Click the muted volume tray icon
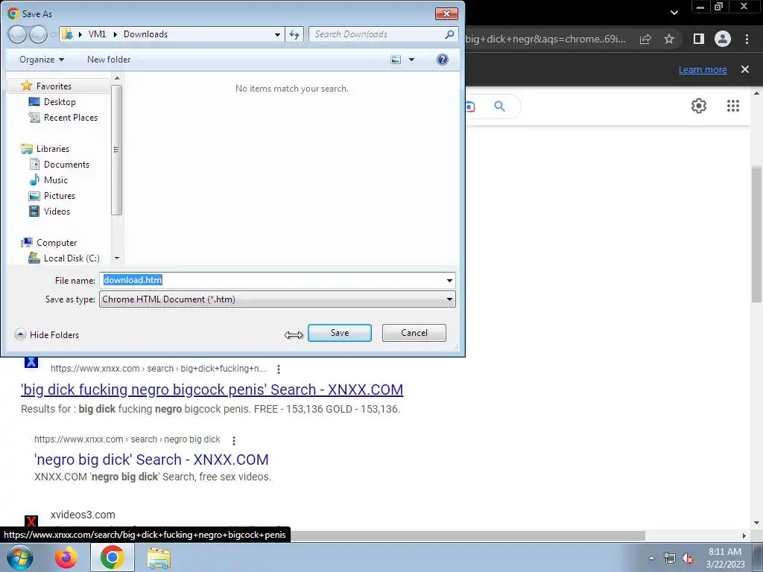Screen dimensions: 763x572 point(688,559)
